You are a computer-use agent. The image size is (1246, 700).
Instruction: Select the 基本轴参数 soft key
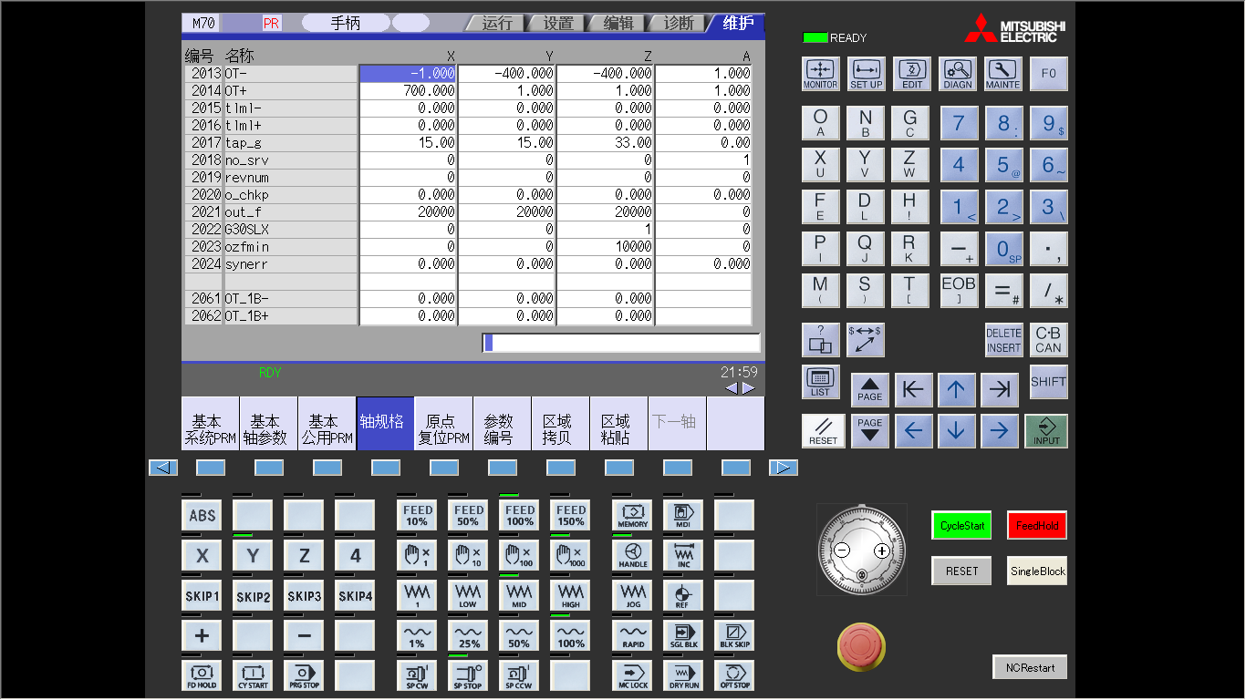[268, 423]
